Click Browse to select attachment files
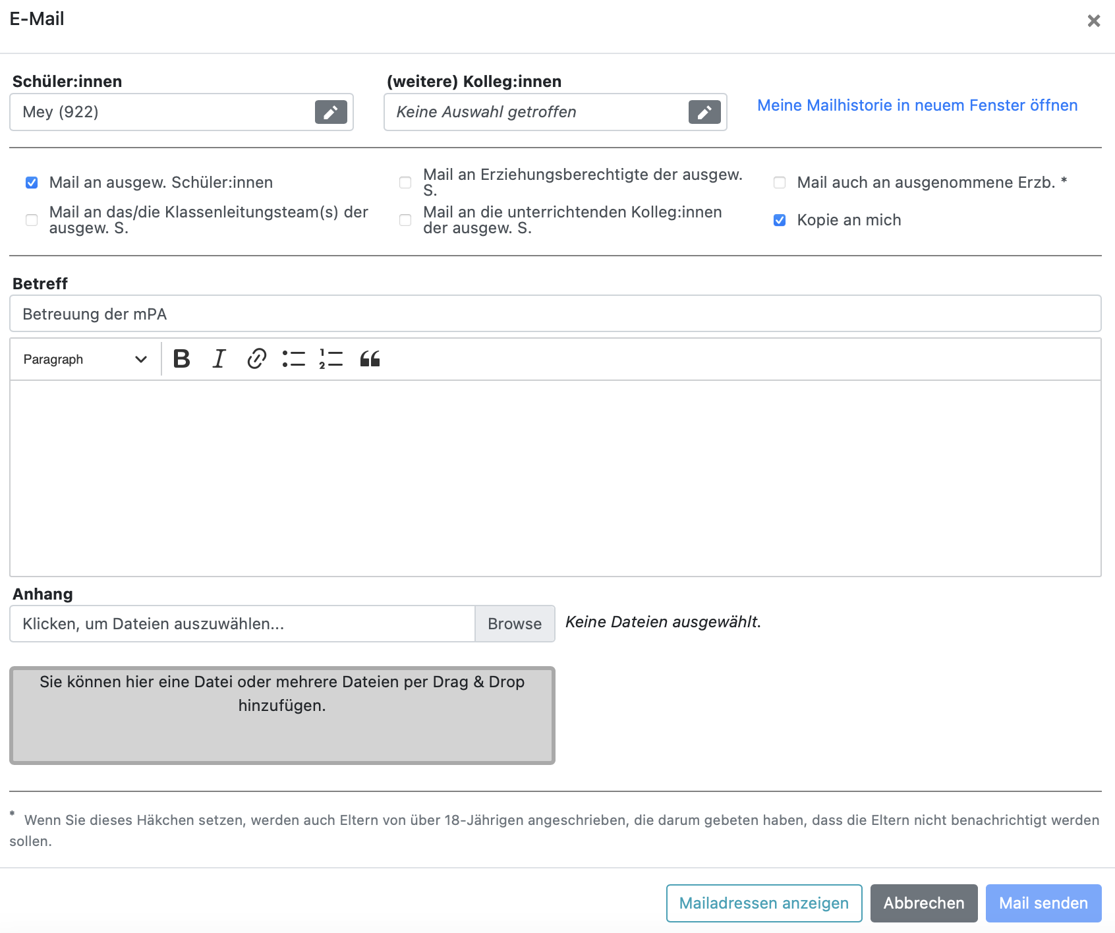The image size is (1115, 933). [x=515, y=624]
